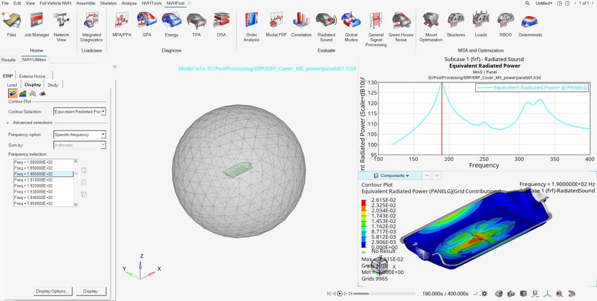Screen dimensions: 597x301
Task: Open the Frequency option dropdown
Action: 80,135
